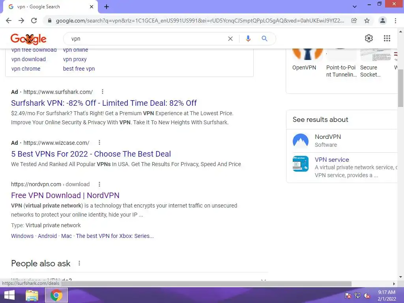Open Surfshark VPN 82% Off ad
This screenshot has height=303, width=404.
click(x=104, y=103)
